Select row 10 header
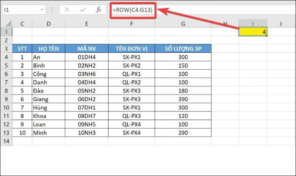The width and height of the screenshot is (296, 176). coord(6,108)
